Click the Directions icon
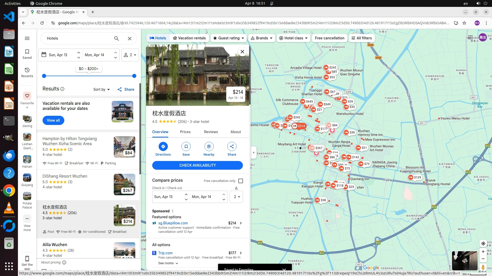This screenshot has width=492, height=276. point(163,146)
